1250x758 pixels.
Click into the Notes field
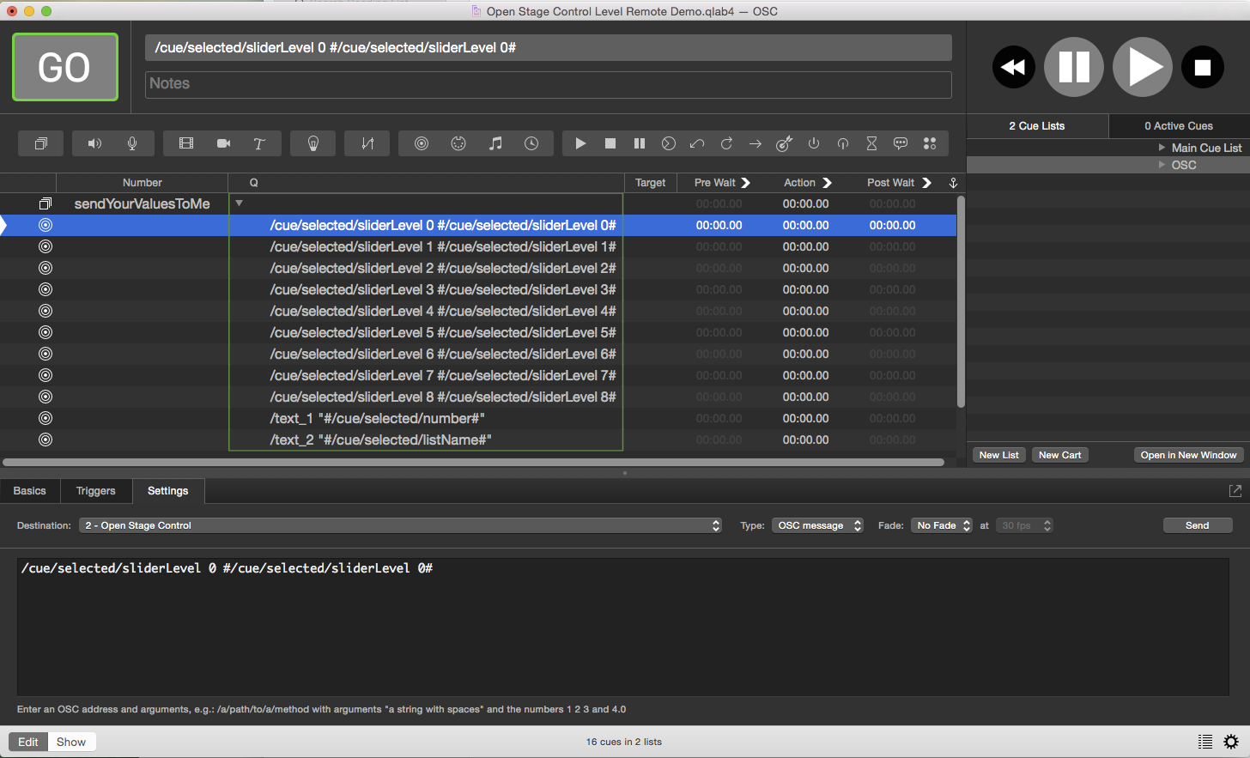548,84
